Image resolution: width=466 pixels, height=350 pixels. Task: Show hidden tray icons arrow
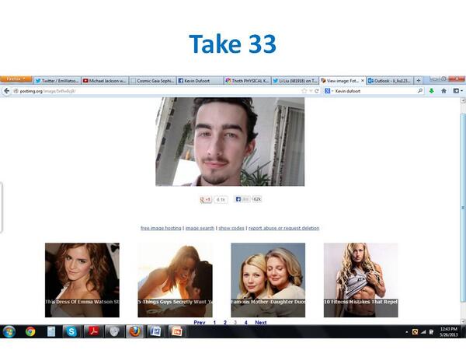point(406,332)
